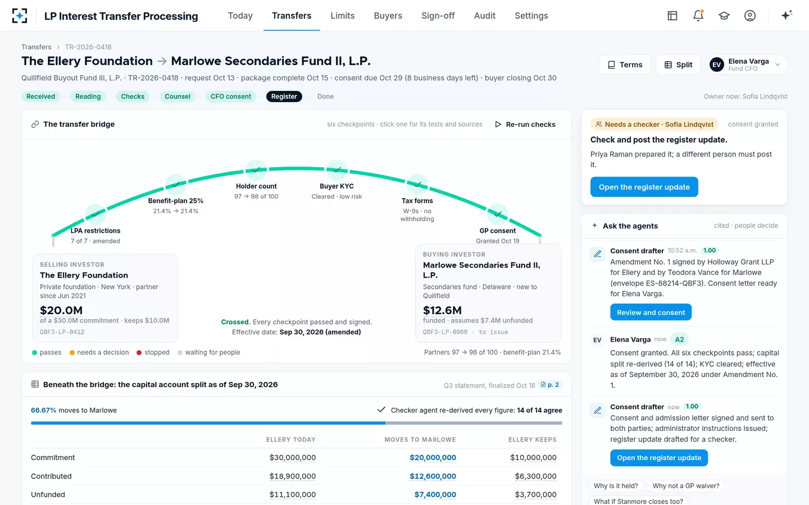This screenshot has width=809, height=505.
Task: Click the link icon beside The transfer bridge
Action: pyautogui.click(x=35, y=125)
